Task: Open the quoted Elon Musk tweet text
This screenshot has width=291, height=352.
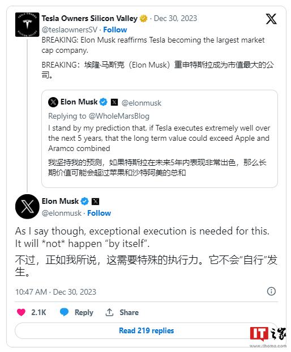Action: [x=159, y=138]
